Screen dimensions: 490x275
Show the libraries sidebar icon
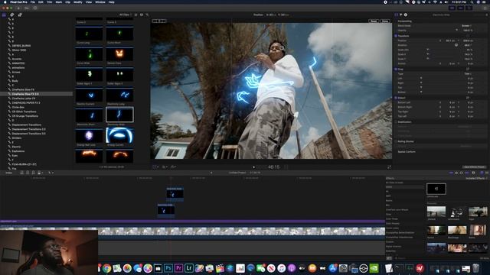(x=4, y=15)
